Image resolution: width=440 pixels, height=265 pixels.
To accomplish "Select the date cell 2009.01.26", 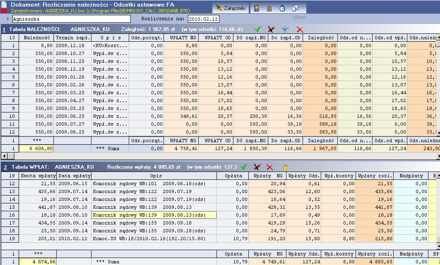I will point(73,77).
